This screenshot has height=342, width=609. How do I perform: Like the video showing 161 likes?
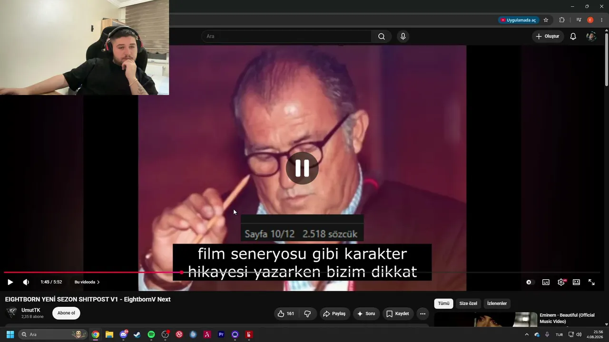[286, 313]
